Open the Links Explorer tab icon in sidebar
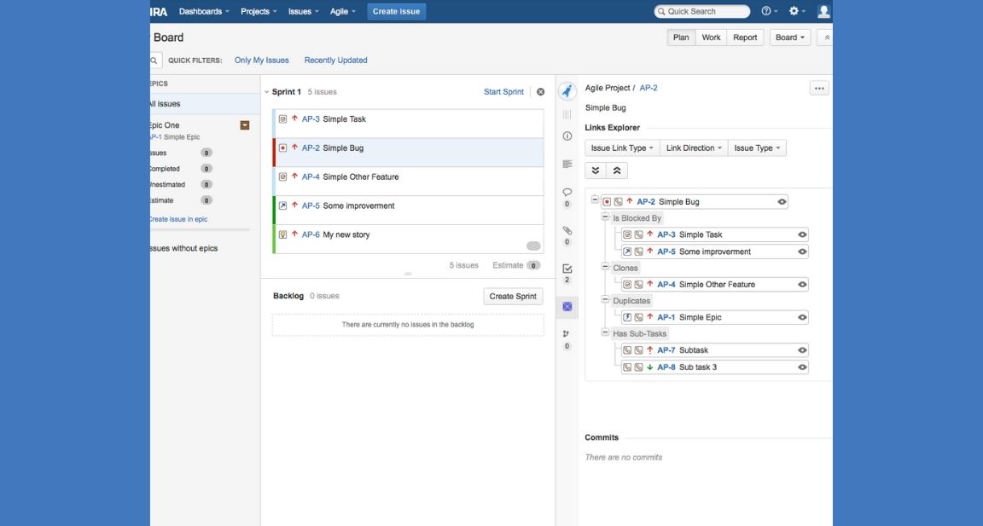The height and width of the screenshot is (526, 983). tap(567, 306)
